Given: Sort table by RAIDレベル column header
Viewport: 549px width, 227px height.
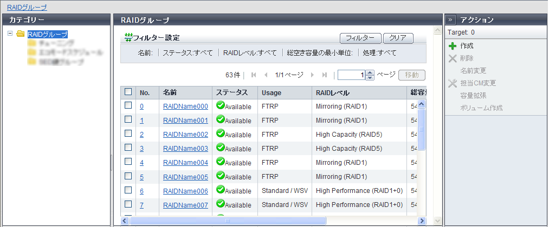Looking at the screenshot, I should tap(333, 92).
